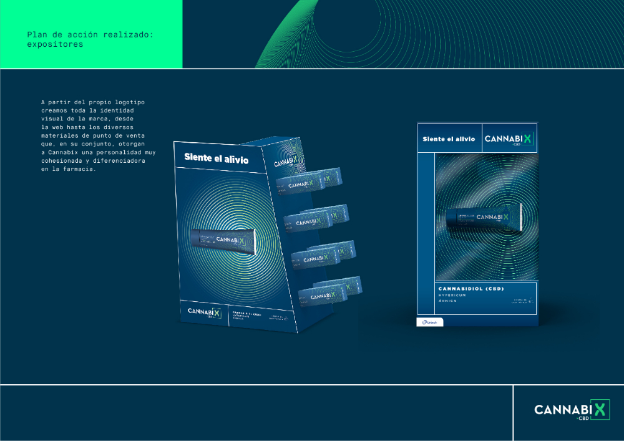Click the CANNABIX logo on display stand base
Viewport: 624px width, 441px height.
pyautogui.click(x=204, y=313)
